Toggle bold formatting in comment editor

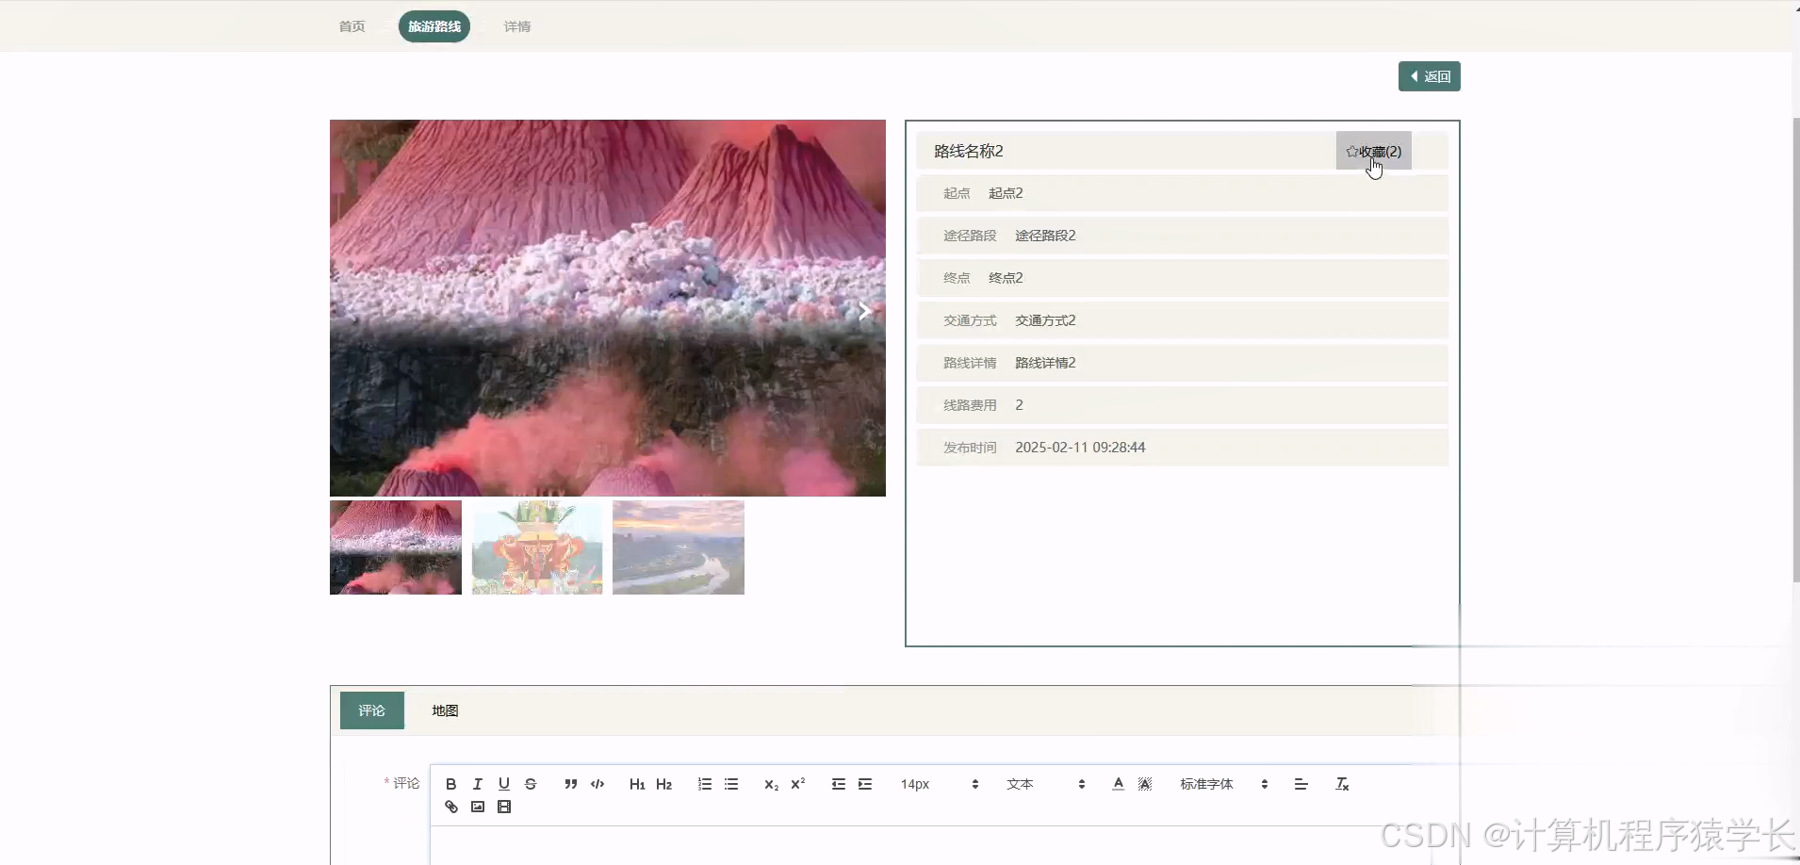tap(450, 784)
